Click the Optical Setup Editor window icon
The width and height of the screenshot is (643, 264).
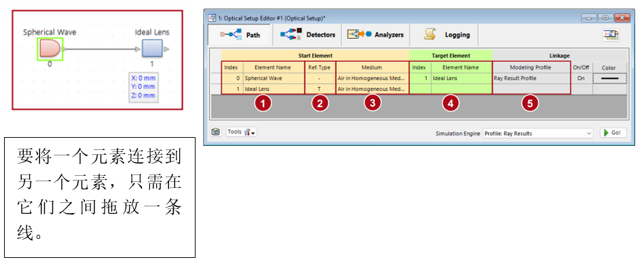(213, 18)
